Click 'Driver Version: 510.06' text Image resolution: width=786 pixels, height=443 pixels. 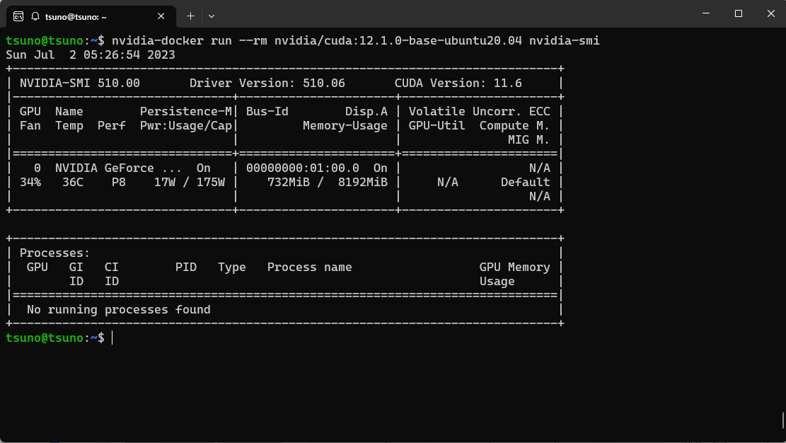[267, 84]
